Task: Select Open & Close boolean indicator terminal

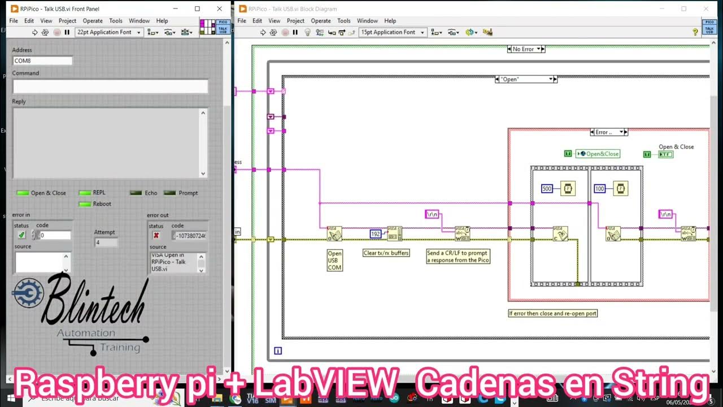Action: pyautogui.click(x=666, y=154)
